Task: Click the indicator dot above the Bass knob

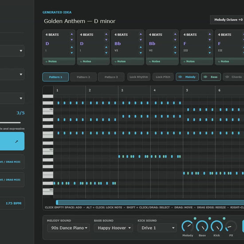Action: pos(209,218)
